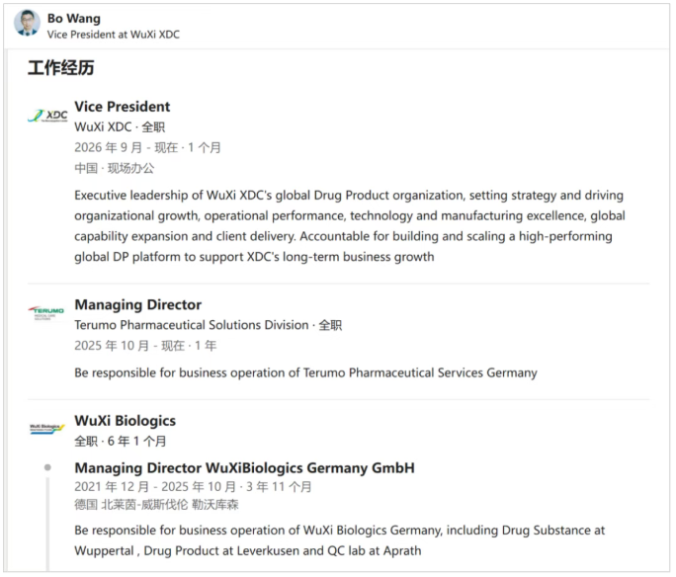This screenshot has height=577, width=676.
Task: Open the WuXi Biologics company logo
Action: point(47,429)
